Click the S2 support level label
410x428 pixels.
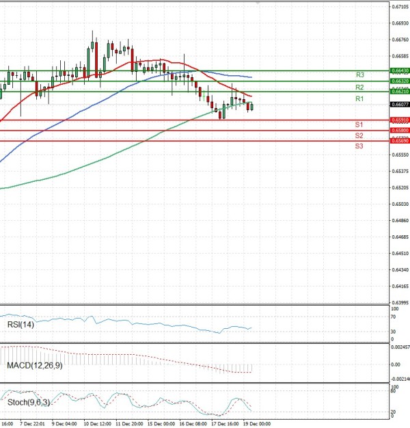coord(359,135)
